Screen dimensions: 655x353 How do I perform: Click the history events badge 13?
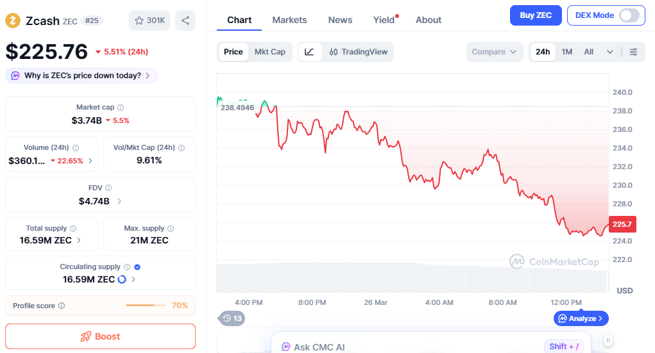click(x=232, y=318)
